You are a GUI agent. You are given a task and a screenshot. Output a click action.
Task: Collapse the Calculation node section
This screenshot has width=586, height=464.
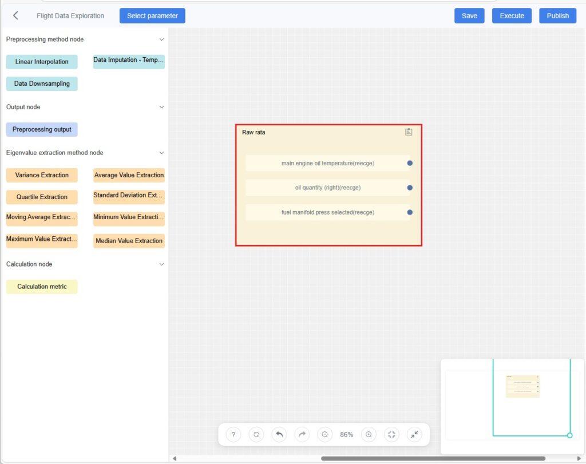tap(161, 264)
